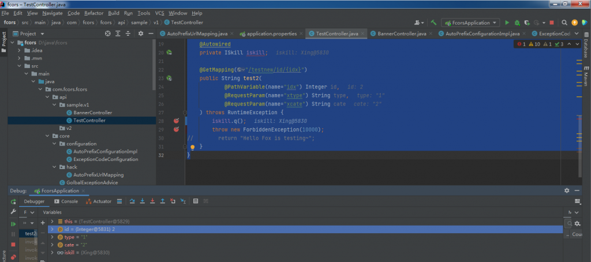The height and width of the screenshot is (262, 591).
Task: Click Expand All icon in Project panel
Action: [118, 33]
